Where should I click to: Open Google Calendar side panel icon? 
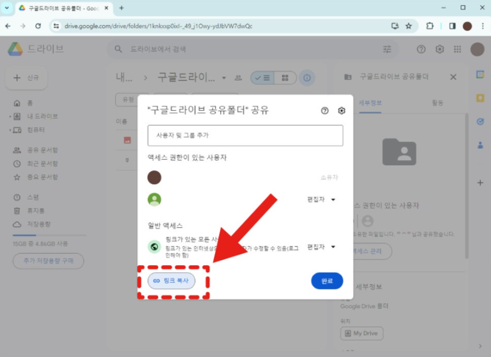[480, 75]
